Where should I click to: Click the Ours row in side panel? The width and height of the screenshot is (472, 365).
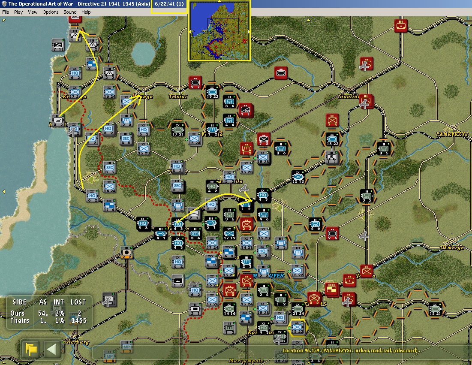pos(48,313)
